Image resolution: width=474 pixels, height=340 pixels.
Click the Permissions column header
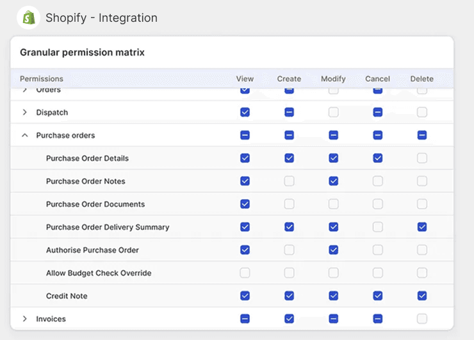coord(42,79)
